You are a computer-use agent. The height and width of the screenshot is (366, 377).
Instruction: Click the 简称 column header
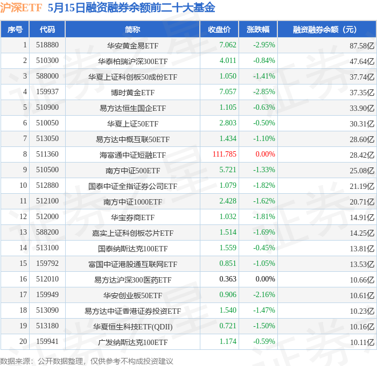[x=132, y=29]
